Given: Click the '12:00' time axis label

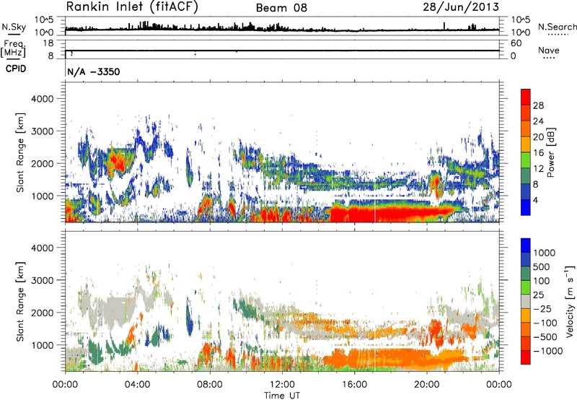Looking at the screenshot, I should [282, 385].
